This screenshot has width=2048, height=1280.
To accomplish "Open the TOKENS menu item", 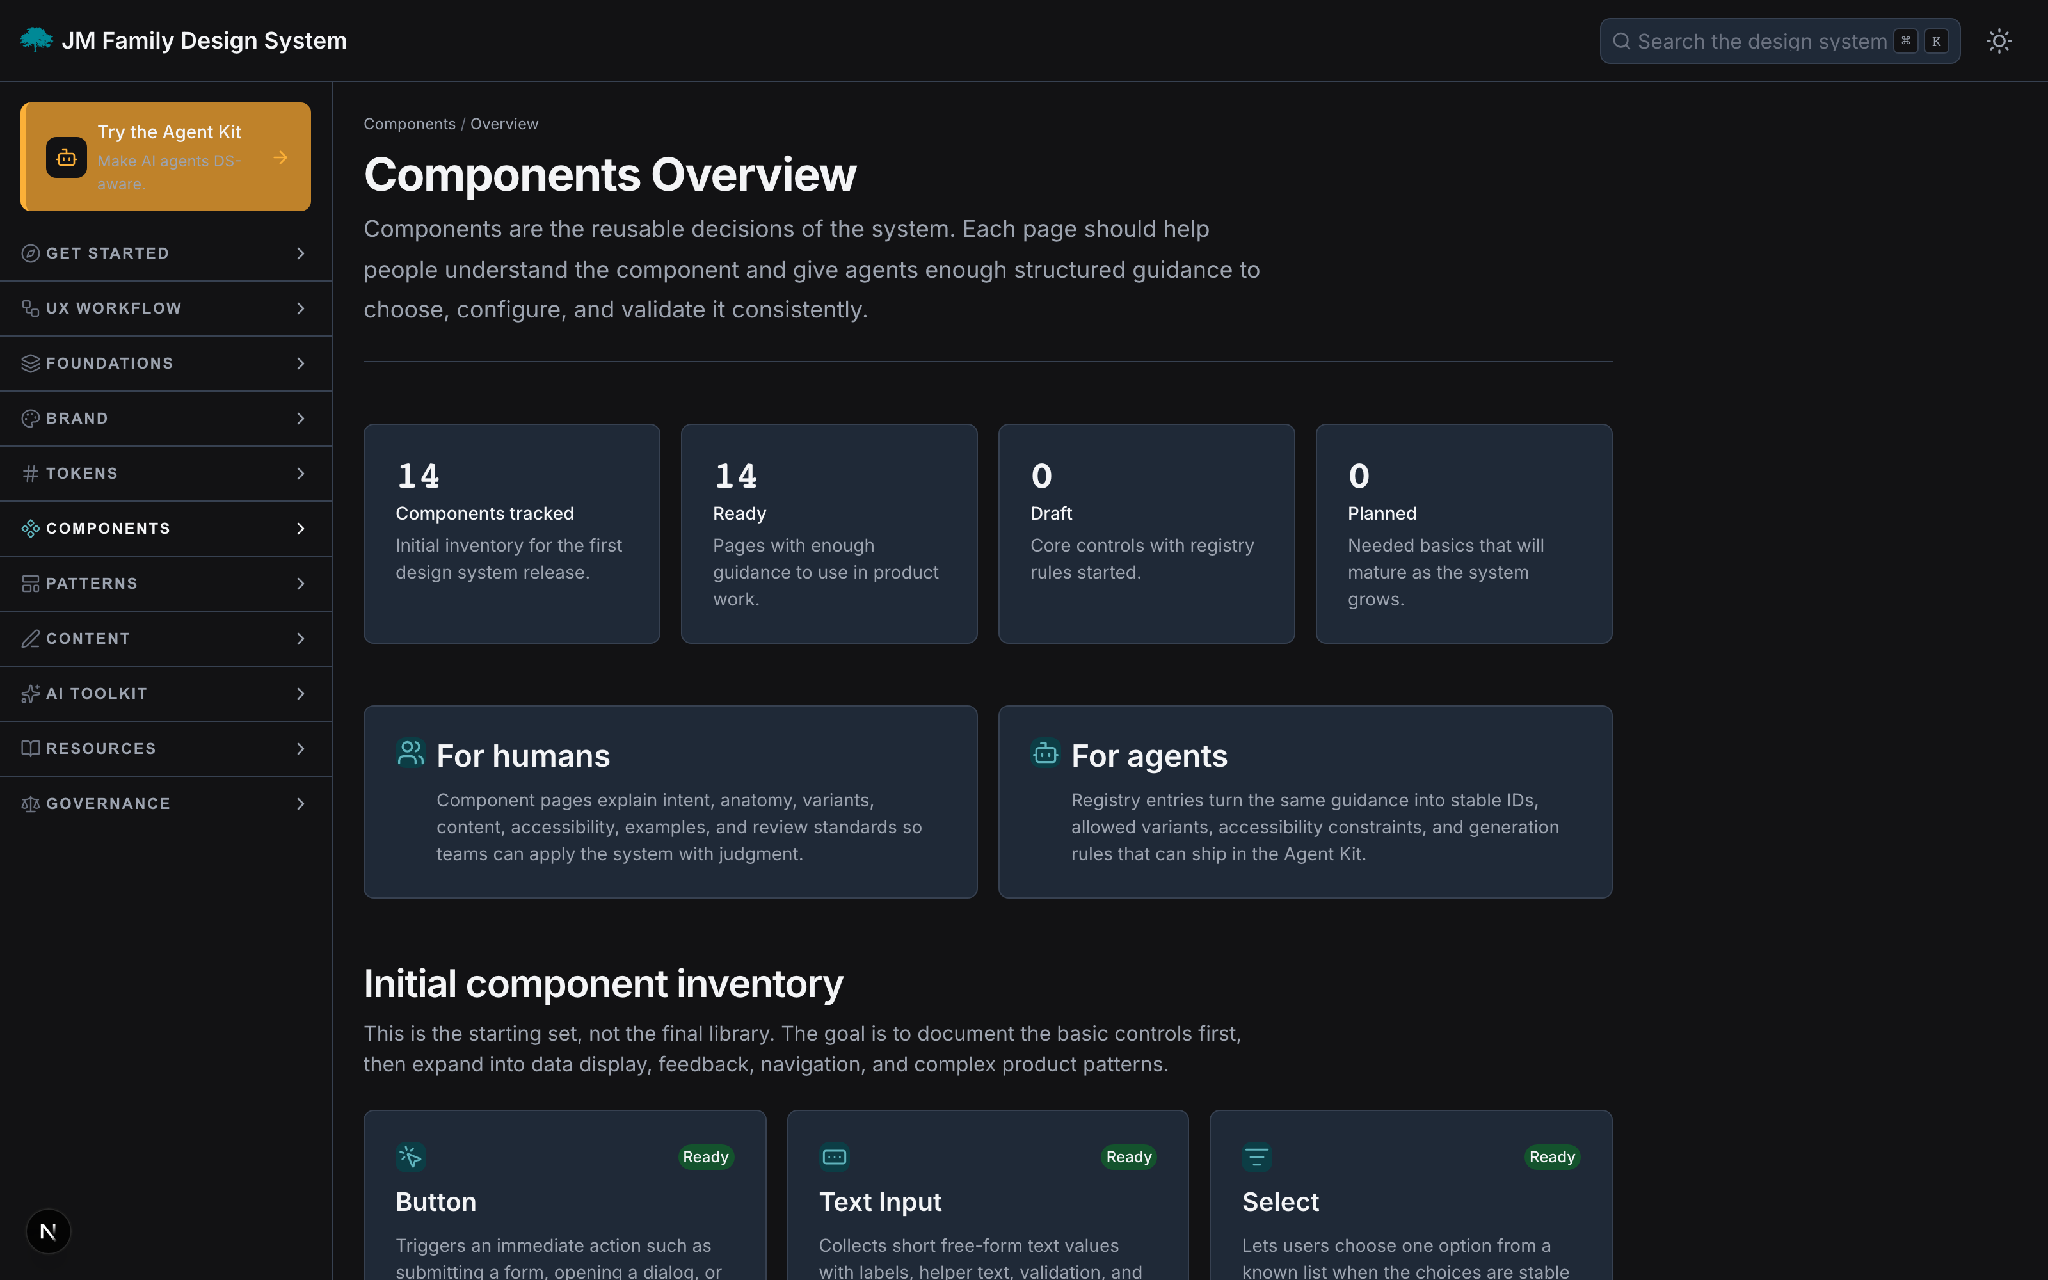I will click(166, 473).
